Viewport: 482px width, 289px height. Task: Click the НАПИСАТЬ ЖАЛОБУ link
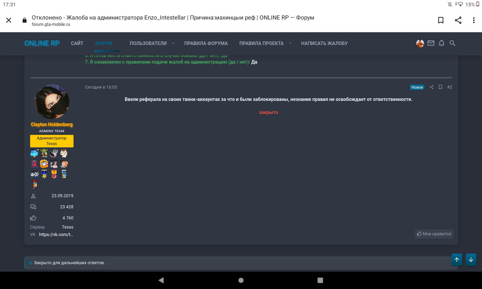point(324,43)
